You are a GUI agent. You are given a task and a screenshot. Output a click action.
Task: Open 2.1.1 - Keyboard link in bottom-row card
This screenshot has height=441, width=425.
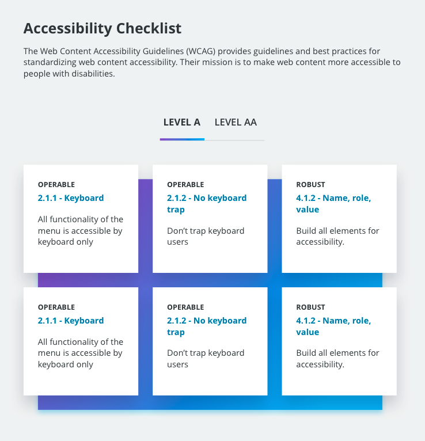[x=71, y=321]
